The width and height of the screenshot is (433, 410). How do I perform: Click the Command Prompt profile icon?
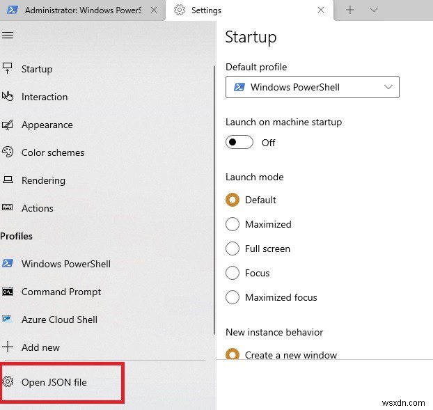click(8, 292)
